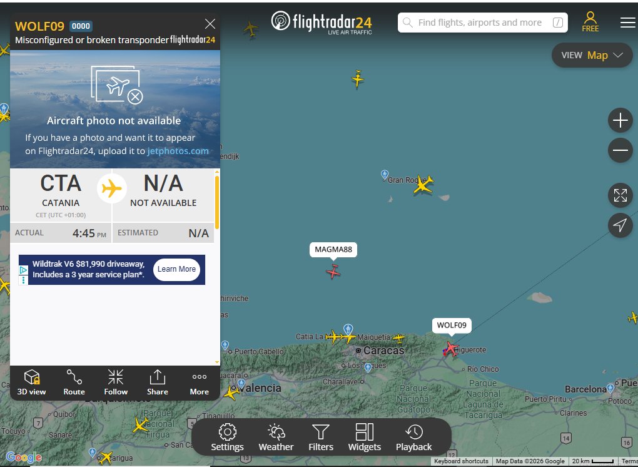Viewport: 638px width, 467px height.
Task: Select the yellow plane near Valencia
Action: 231,393
